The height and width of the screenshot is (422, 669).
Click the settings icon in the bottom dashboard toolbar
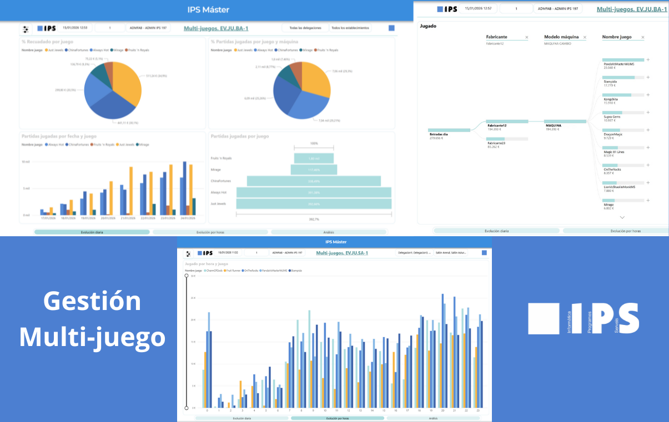[189, 252]
